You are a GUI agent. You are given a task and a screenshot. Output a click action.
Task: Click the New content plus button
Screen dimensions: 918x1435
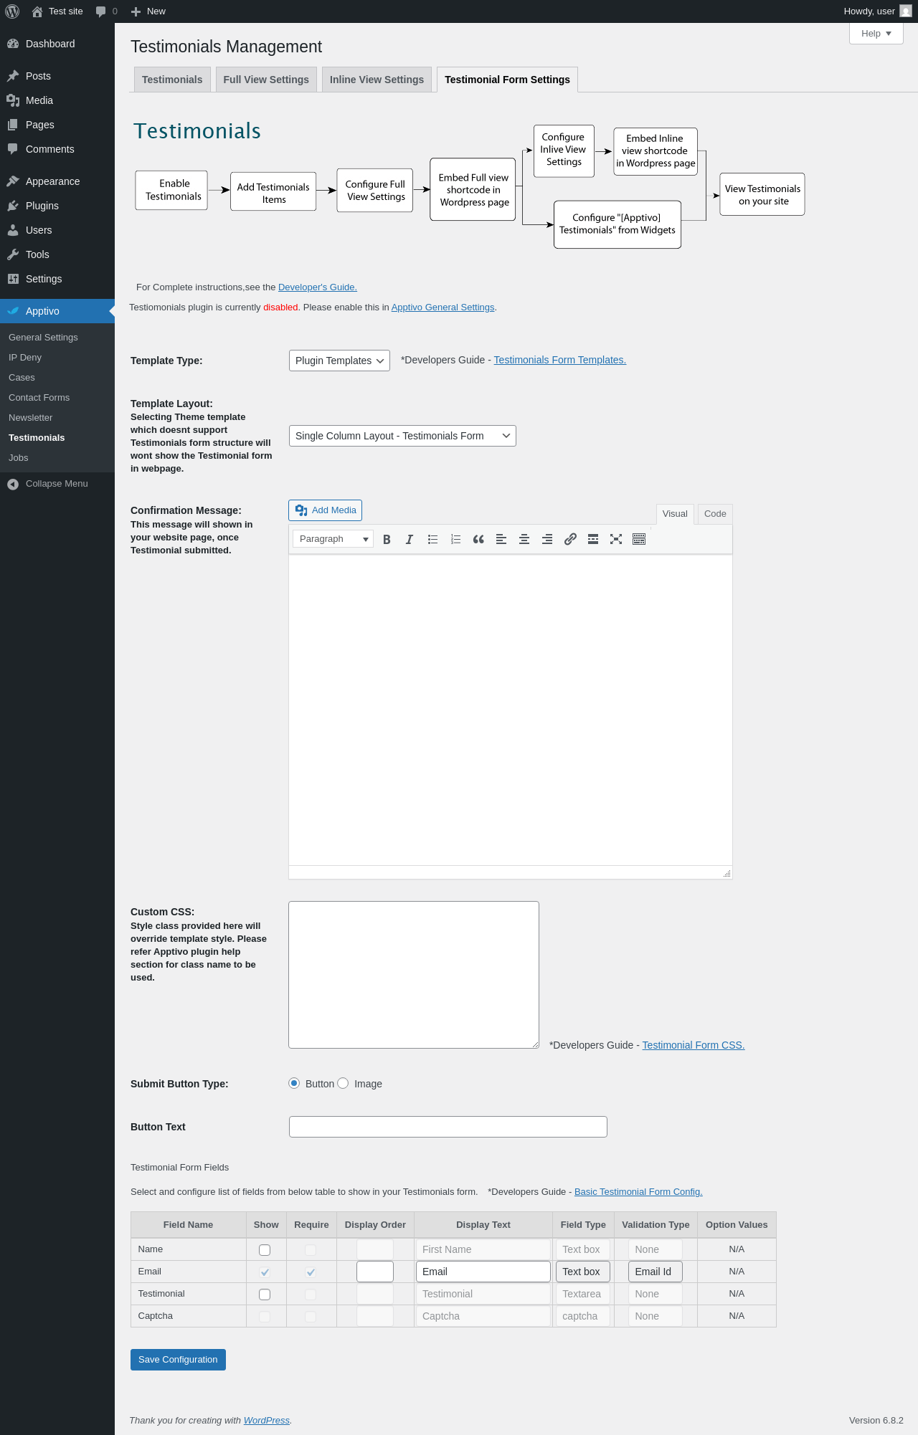(x=148, y=11)
